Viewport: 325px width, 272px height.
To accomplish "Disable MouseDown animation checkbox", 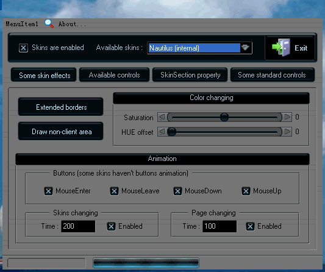I will click(177, 191).
